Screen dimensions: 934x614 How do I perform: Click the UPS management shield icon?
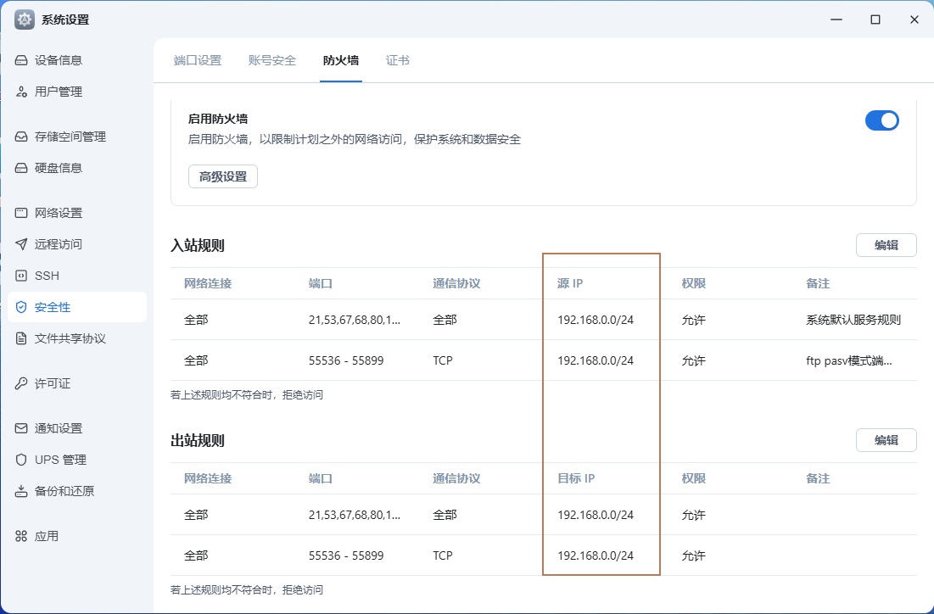coord(21,460)
